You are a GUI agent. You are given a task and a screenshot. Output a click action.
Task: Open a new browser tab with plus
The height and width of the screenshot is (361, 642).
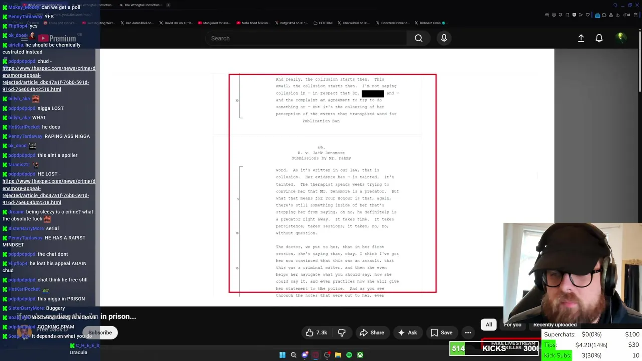168,5
